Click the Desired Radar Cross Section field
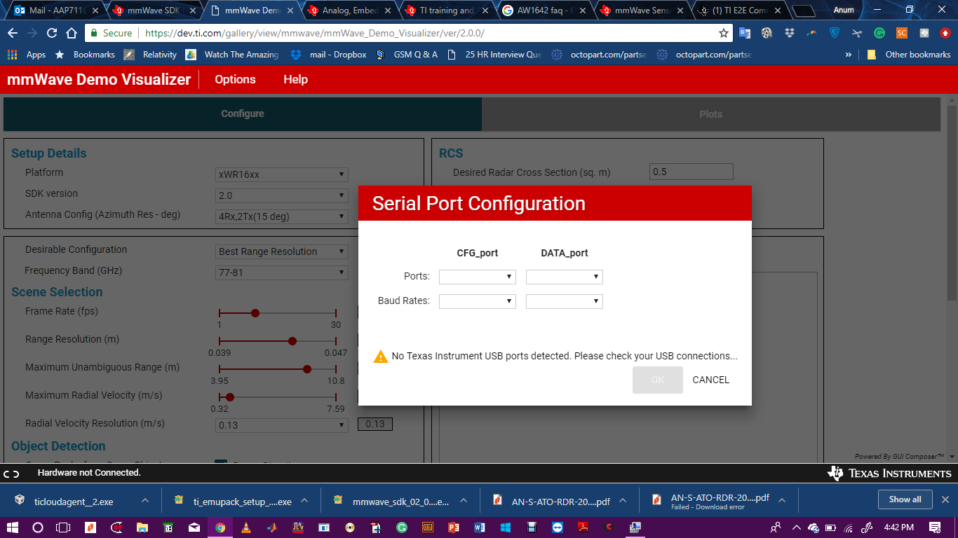 click(691, 172)
